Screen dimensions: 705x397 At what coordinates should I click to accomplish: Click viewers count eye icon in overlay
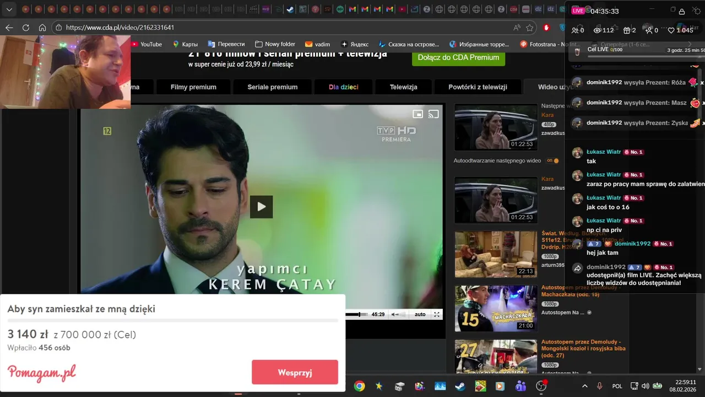coord(597,30)
